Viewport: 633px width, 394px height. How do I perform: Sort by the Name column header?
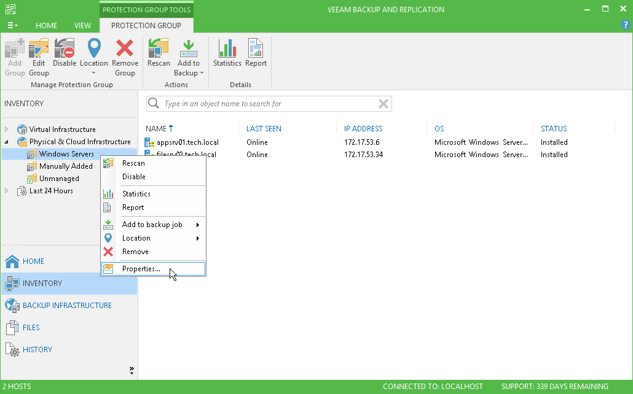[156, 129]
